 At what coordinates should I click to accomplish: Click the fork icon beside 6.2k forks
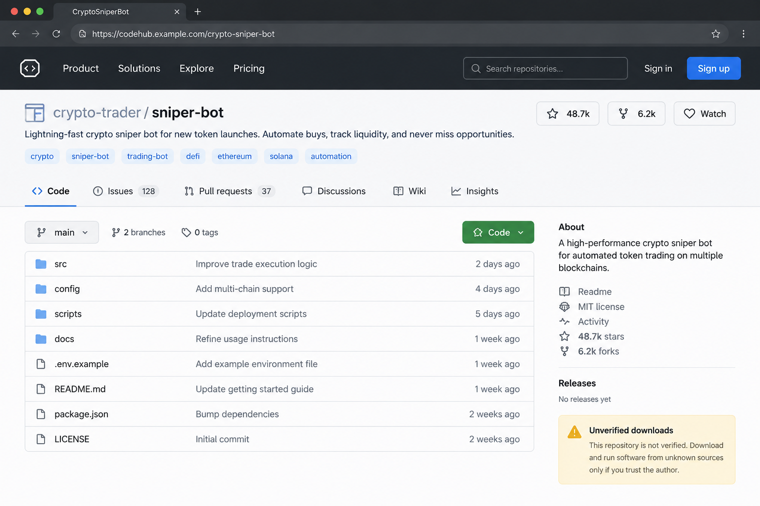[565, 351]
